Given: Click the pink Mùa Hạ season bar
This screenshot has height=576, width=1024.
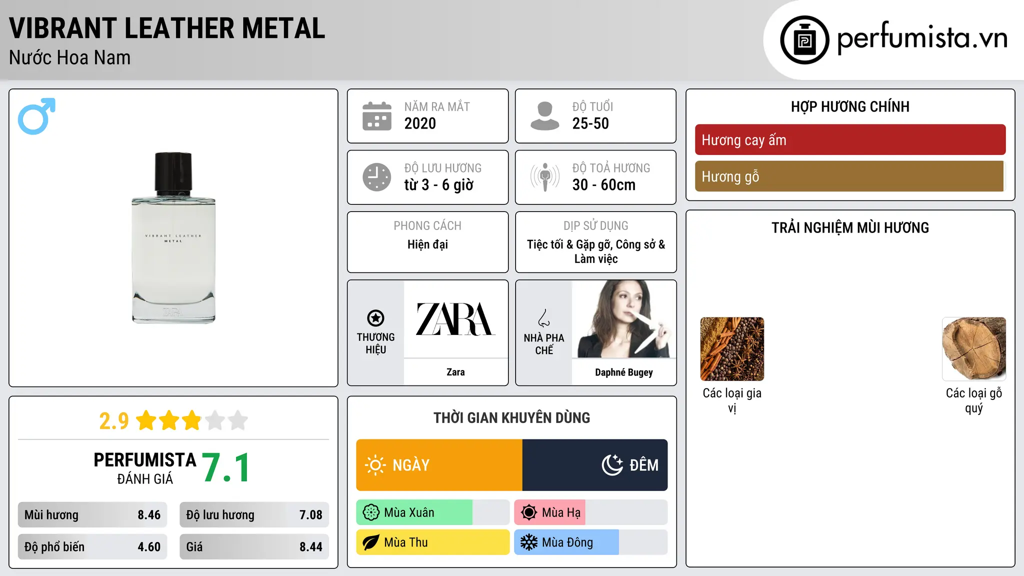Looking at the screenshot, I should [x=550, y=512].
